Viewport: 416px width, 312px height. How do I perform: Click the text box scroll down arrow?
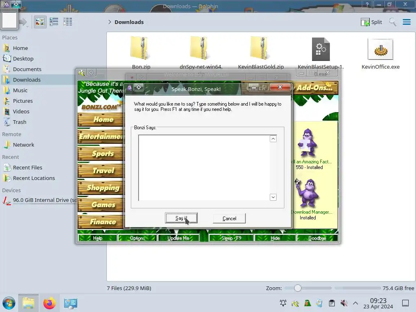click(273, 197)
